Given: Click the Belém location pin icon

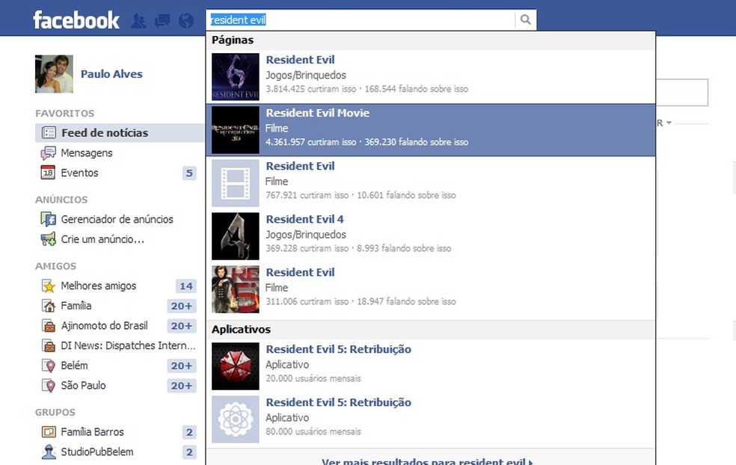Looking at the screenshot, I should [49, 366].
